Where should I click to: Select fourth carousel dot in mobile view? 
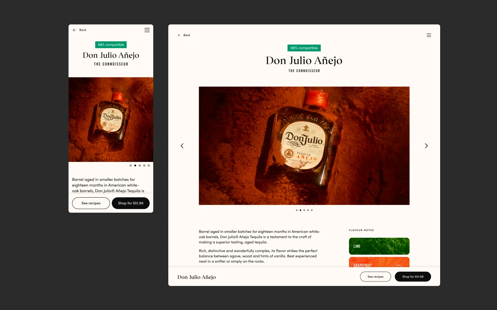144,165
